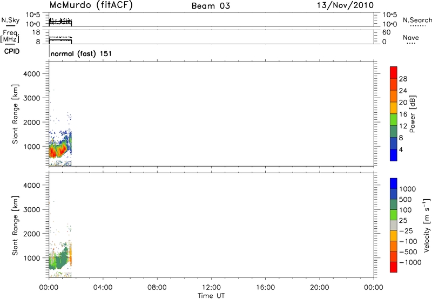The image size is (432, 299).
Task: Click the 'CPID' label
Action: click(12, 51)
